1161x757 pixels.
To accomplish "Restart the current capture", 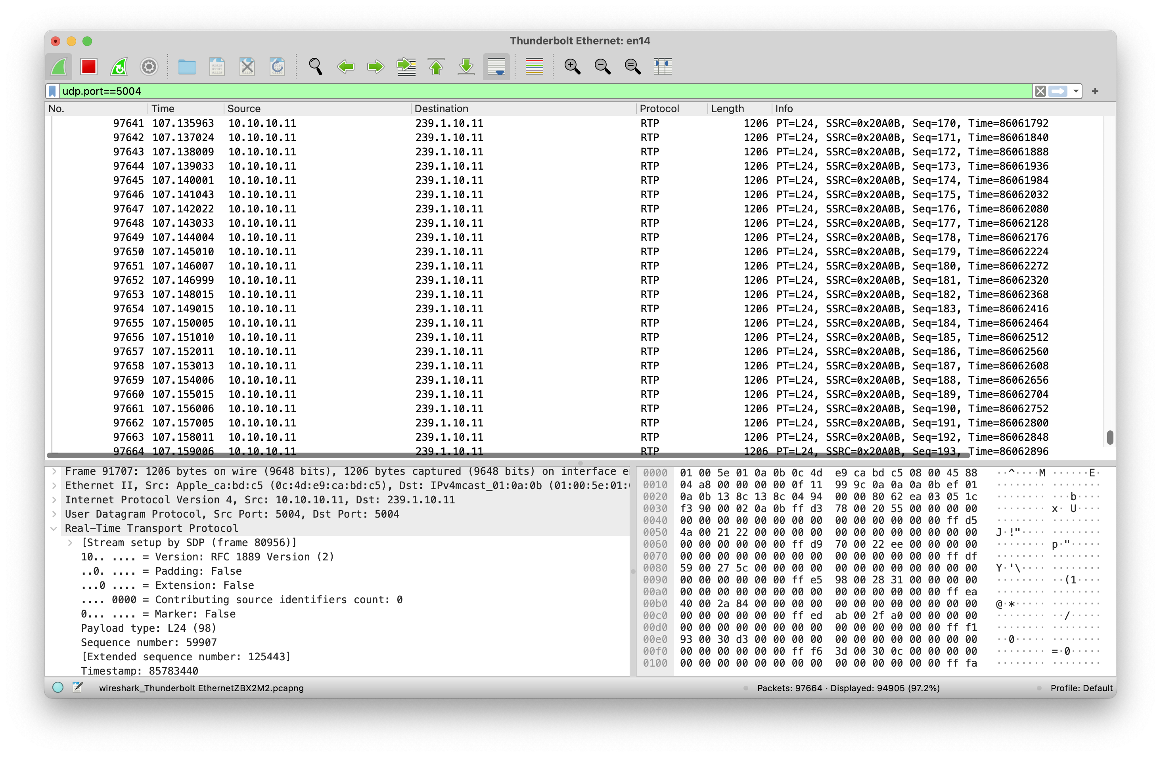I will [x=119, y=66].
